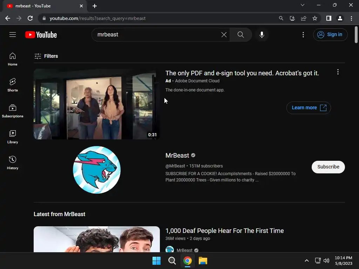This screenshot has width=359, height=269.
Task: Click Learn more on the ad
Action: click(309, 108)
